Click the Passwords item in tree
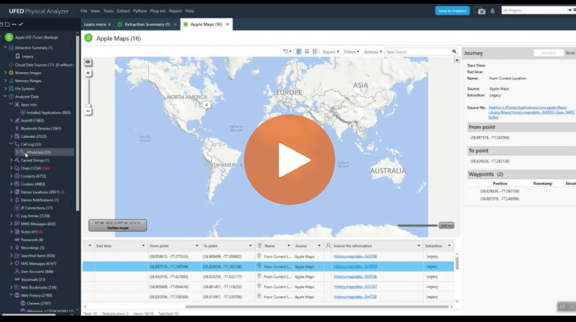 (x=32, y=240)
